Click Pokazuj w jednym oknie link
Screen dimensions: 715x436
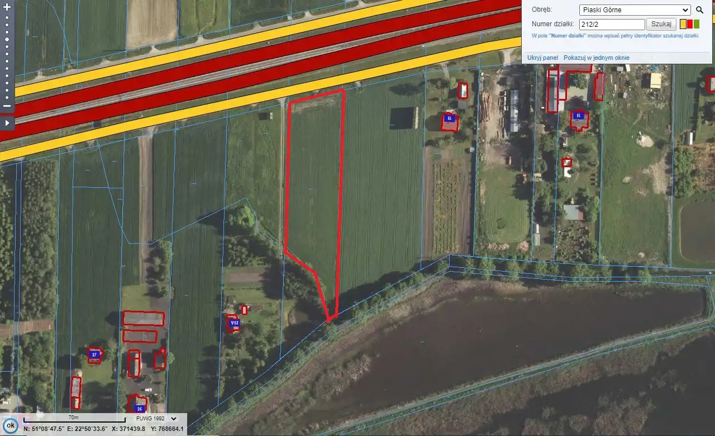point(596,58)
